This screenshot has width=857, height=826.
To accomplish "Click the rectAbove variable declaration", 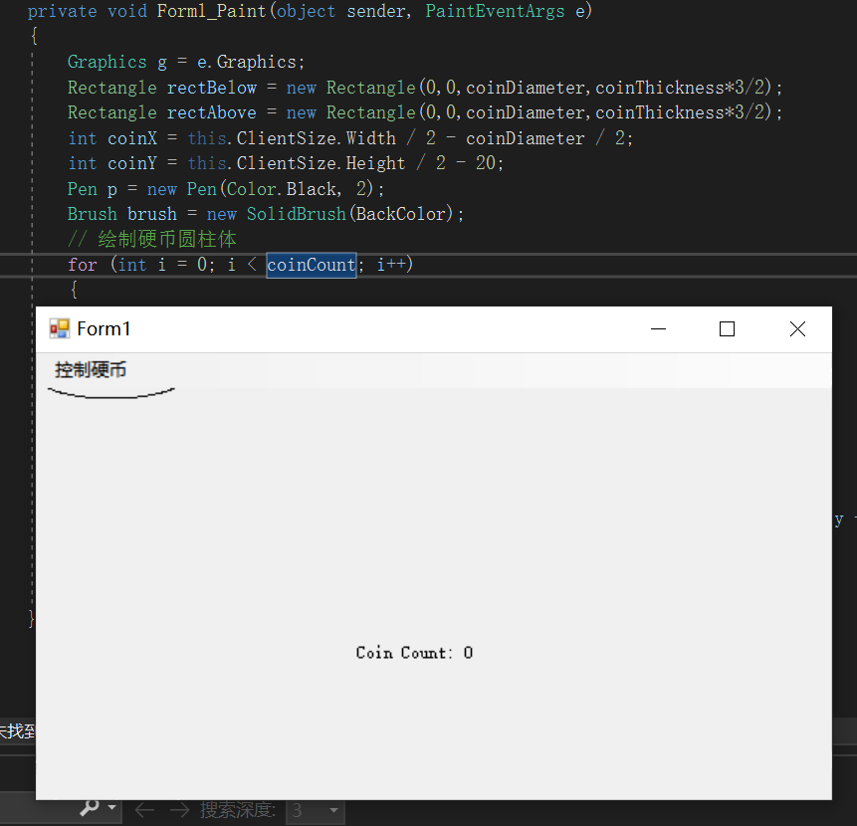I will 211,112.
